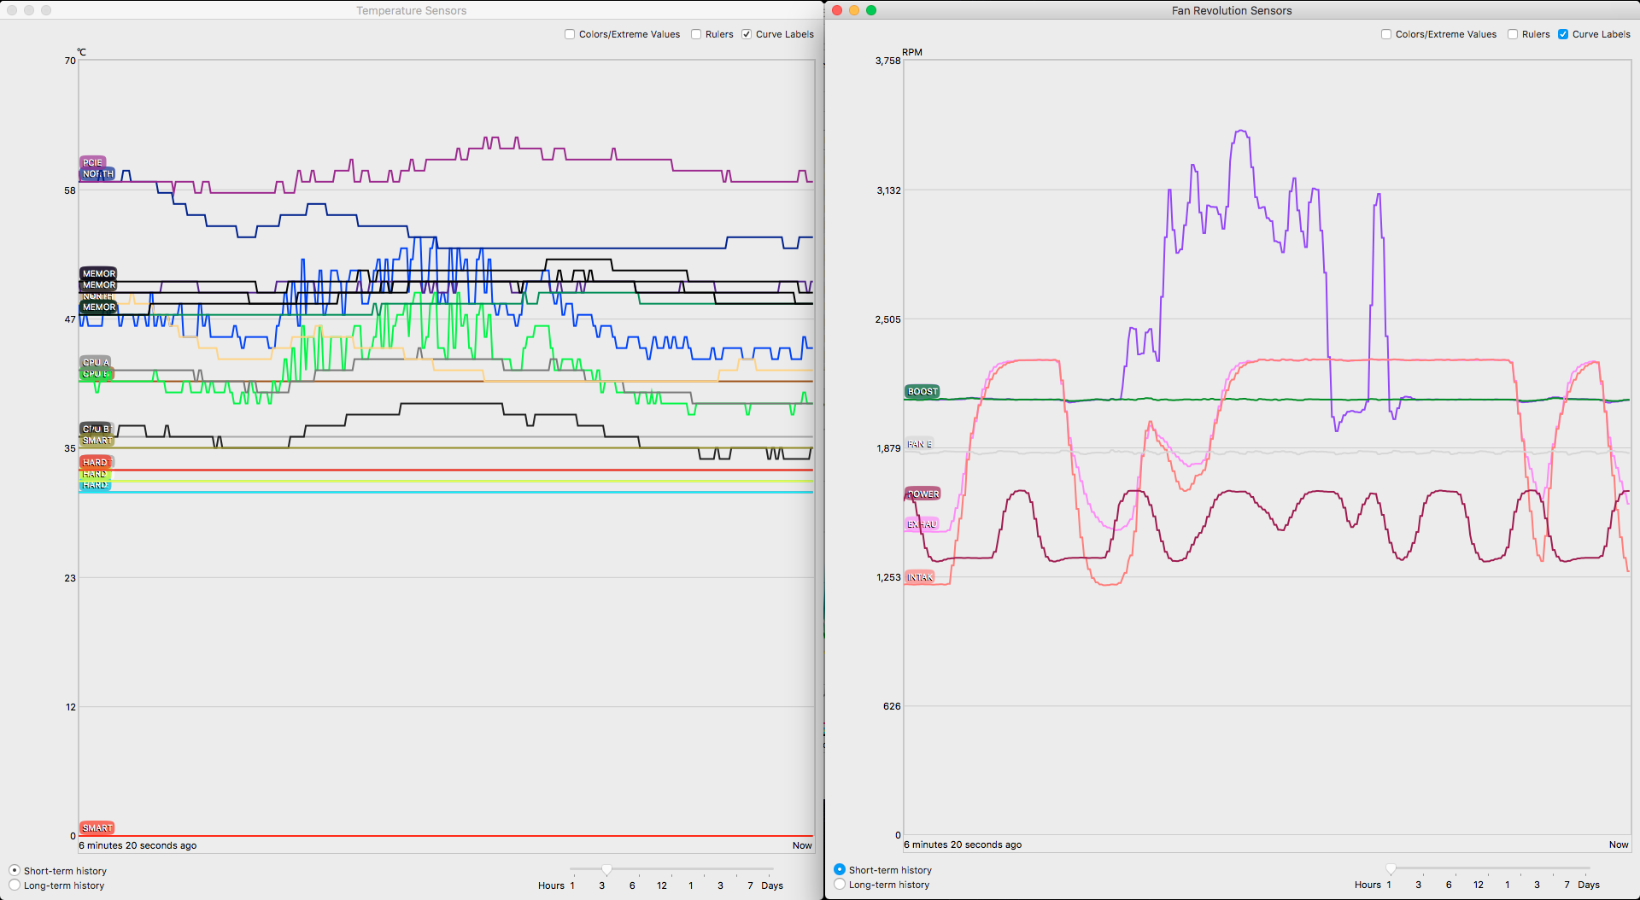Click the CPU A temperature curve label

95,362
